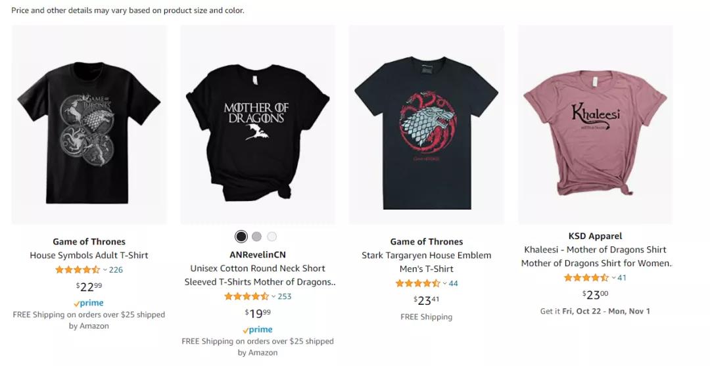This screenshot has width=710, height=366.
Task: Select the black color swatch
Action: coord(241,237)
